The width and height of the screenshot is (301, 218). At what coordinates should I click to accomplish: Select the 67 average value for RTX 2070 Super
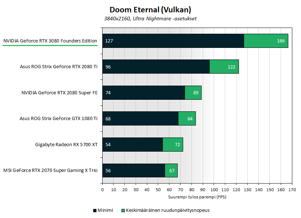coord(172,170)
